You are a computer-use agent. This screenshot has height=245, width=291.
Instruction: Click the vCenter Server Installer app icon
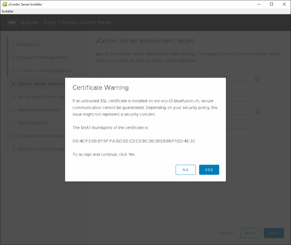(x=5, y=4)
